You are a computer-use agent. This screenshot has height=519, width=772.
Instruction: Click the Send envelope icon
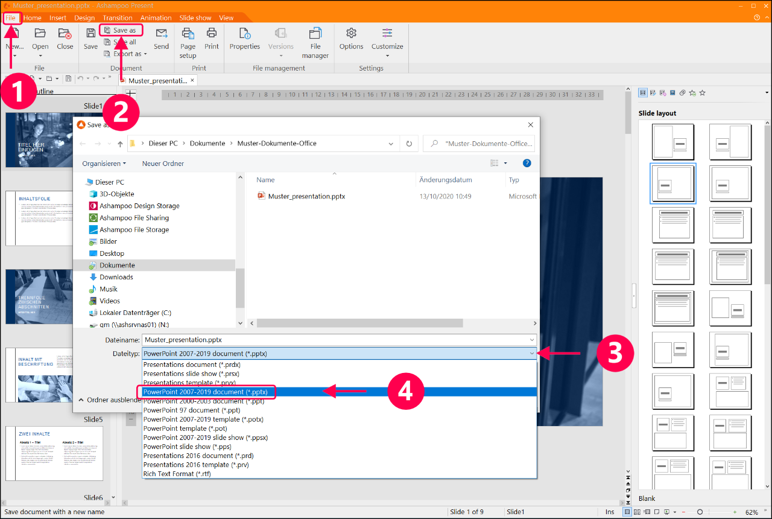click(x=161, y=33)
